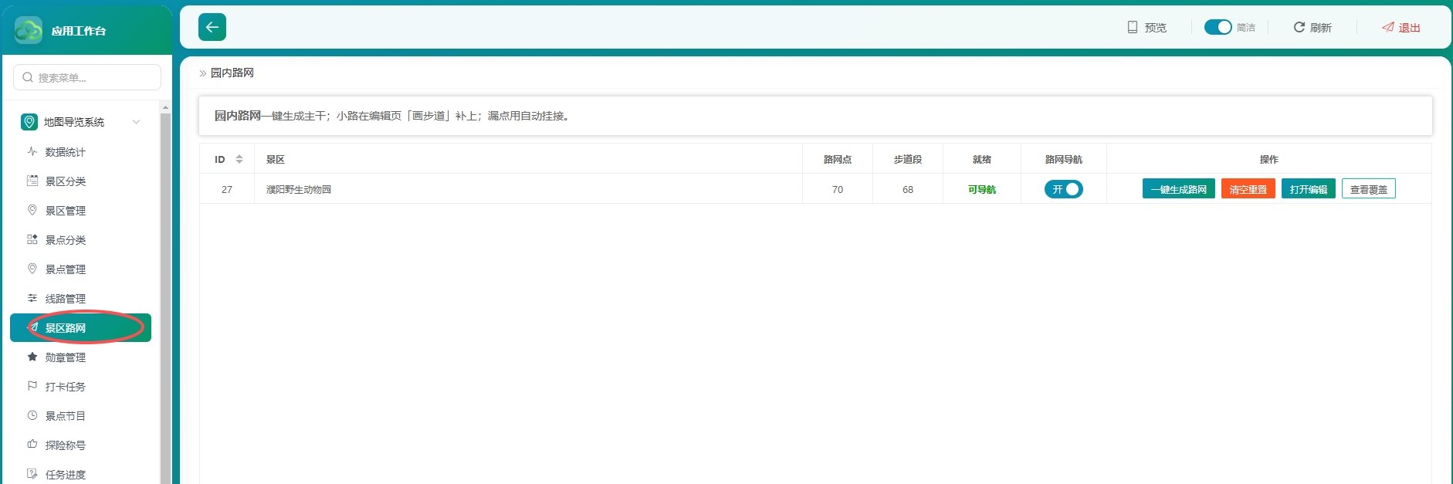Click the 一键生成路网 button
Viewport: 1453px width, 484px height.
pyautogui.click(x=1179, y=189)
